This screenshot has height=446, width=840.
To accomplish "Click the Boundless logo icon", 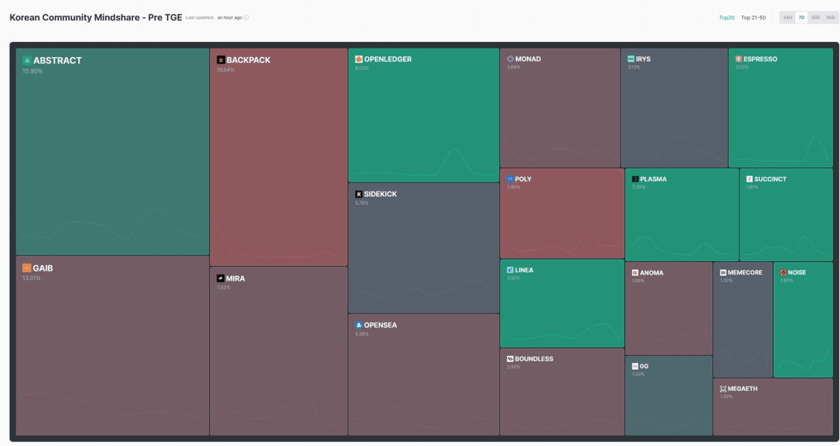I will coord(510,359).
